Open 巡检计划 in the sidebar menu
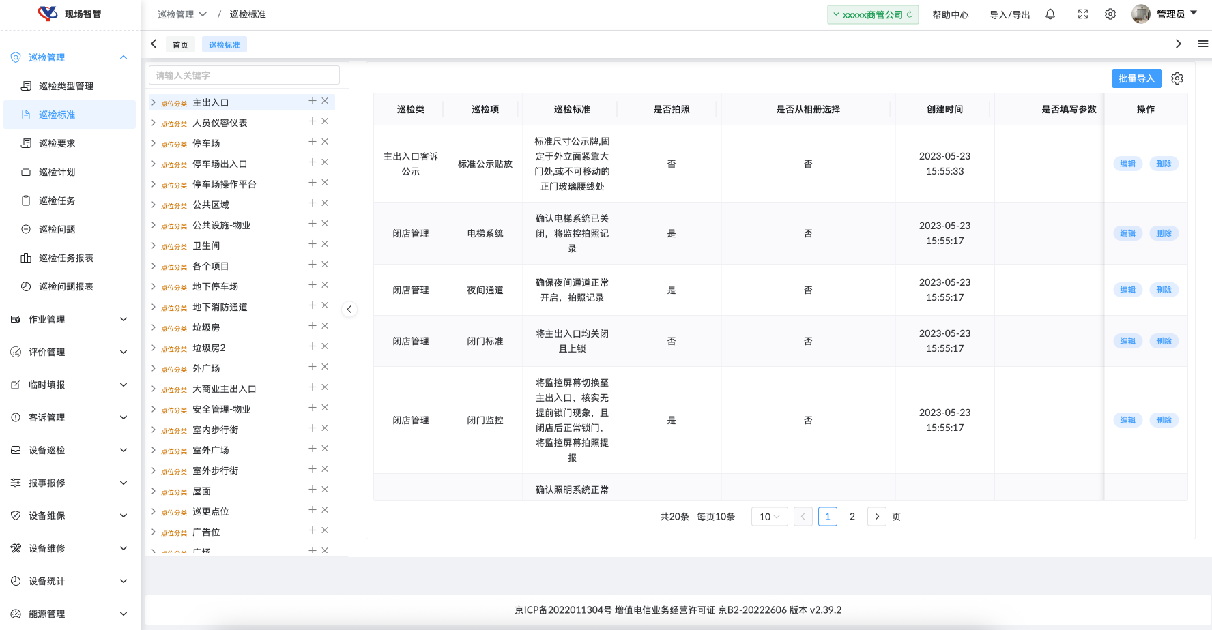This screenshot has width=1212, height=630. coord(57,172)
